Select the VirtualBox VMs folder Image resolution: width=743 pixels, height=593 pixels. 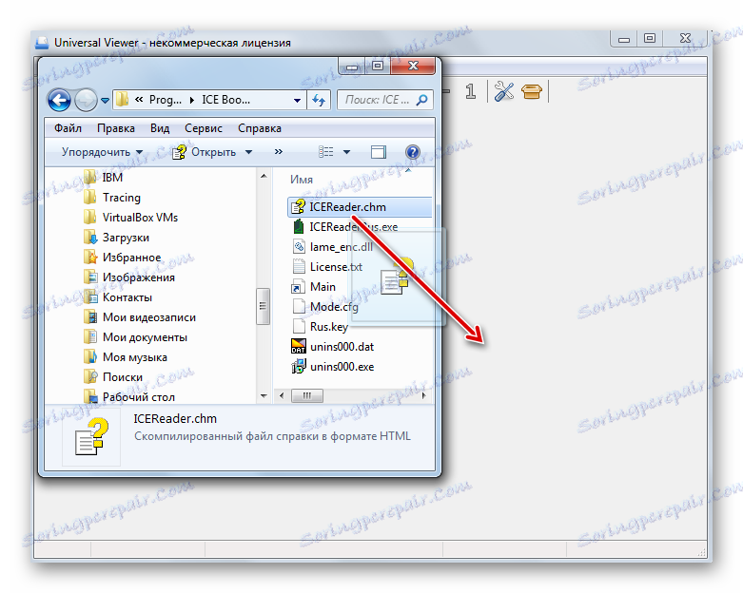tap(130, 218)
